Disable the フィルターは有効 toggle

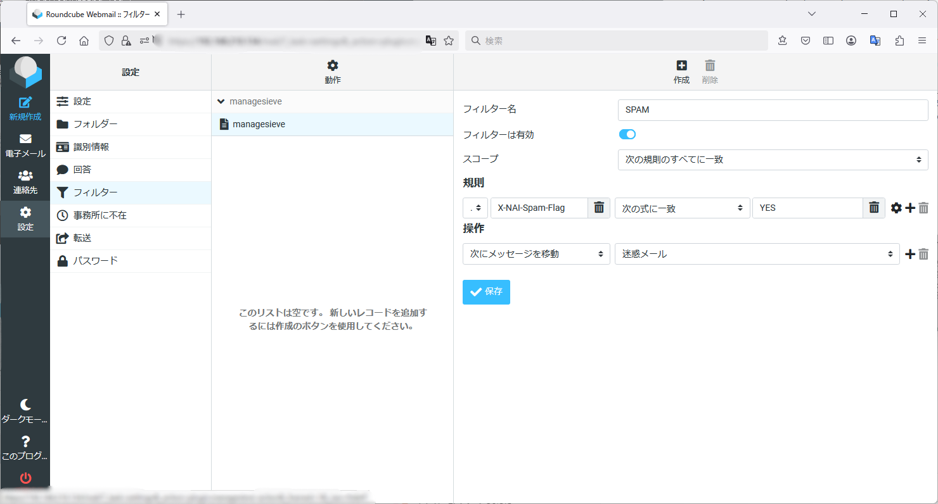coord(627,134)
